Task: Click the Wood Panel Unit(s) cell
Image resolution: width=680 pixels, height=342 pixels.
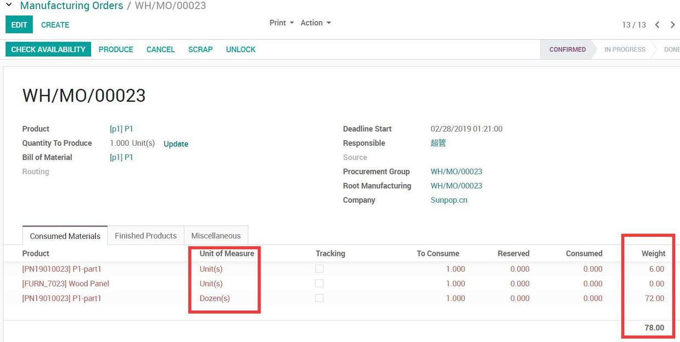Action: 211,283
